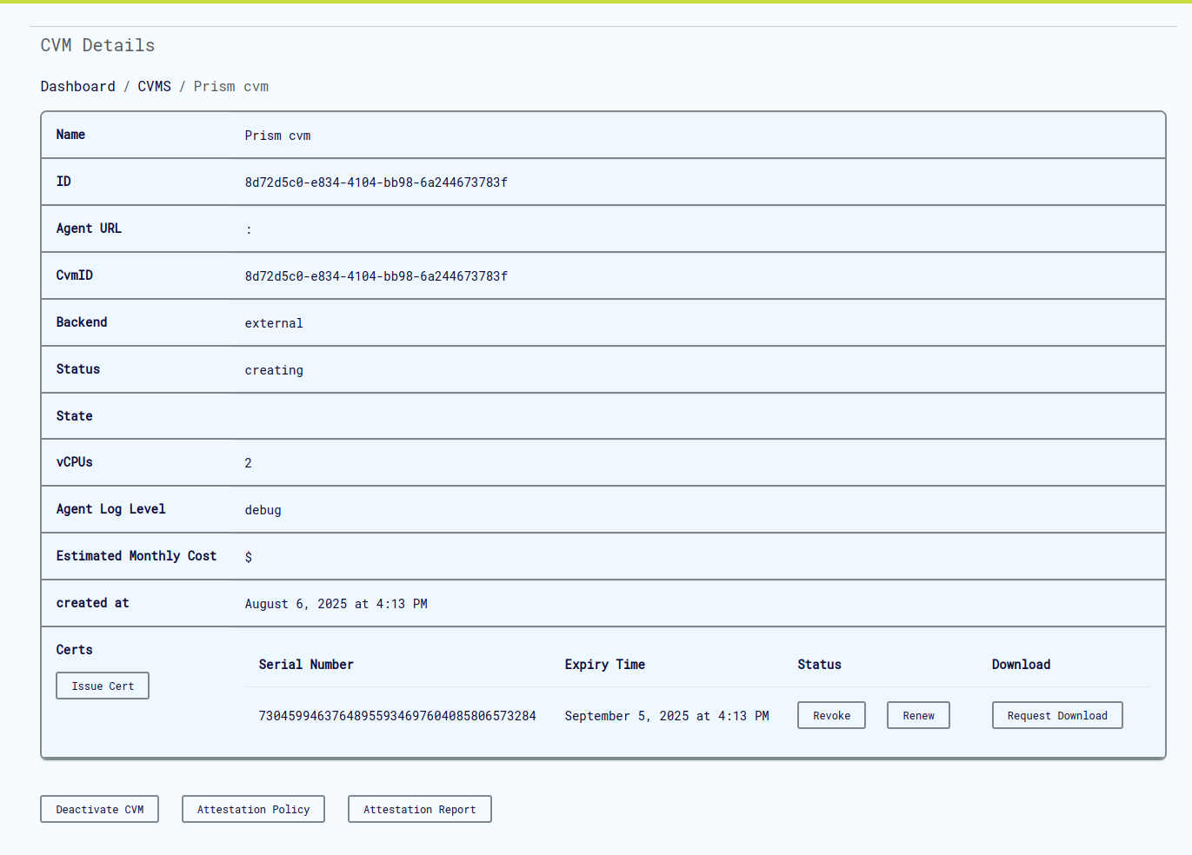Open the Attestation Policy
Screen dimensions: 1192x855
coord(253,809)
